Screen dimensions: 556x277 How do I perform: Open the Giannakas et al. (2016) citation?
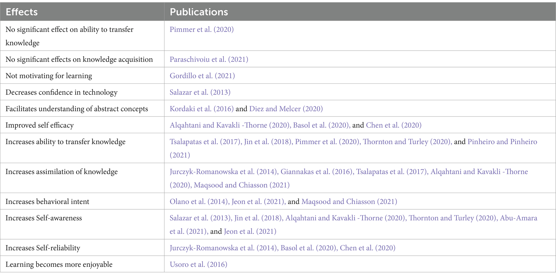pyautogui.click(x=317, y=172)
